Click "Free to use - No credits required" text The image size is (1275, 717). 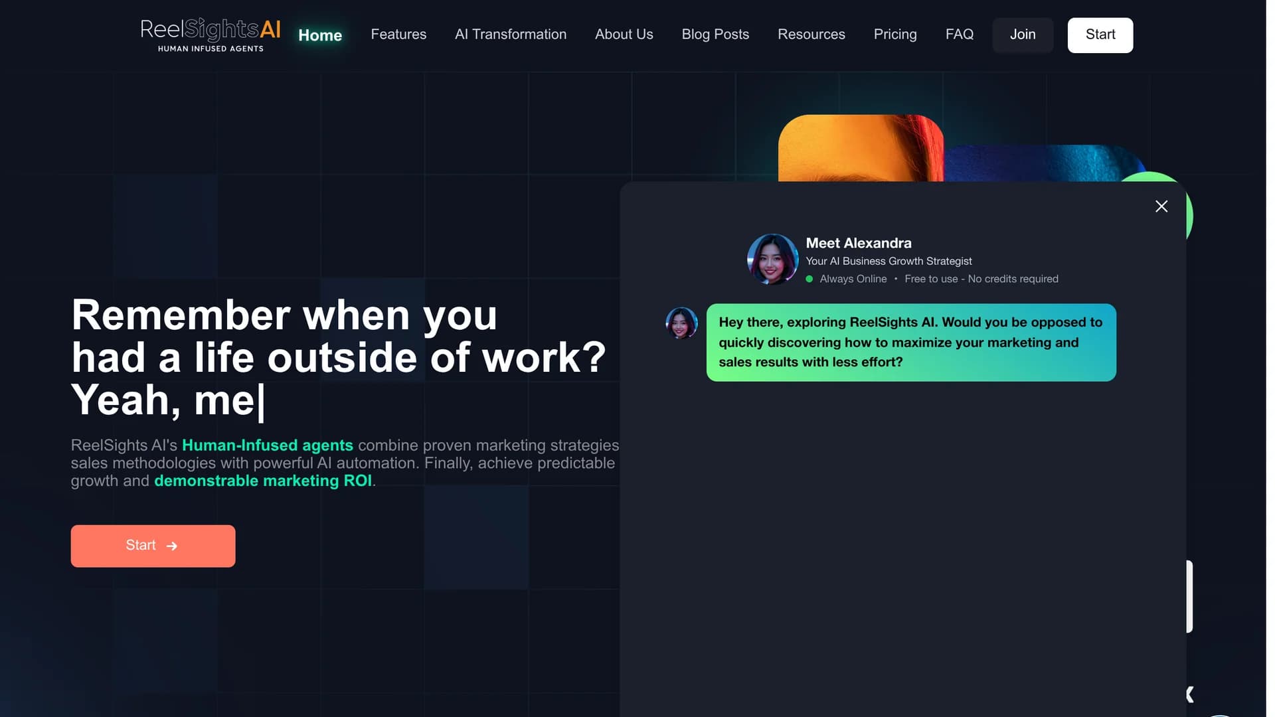981,279
